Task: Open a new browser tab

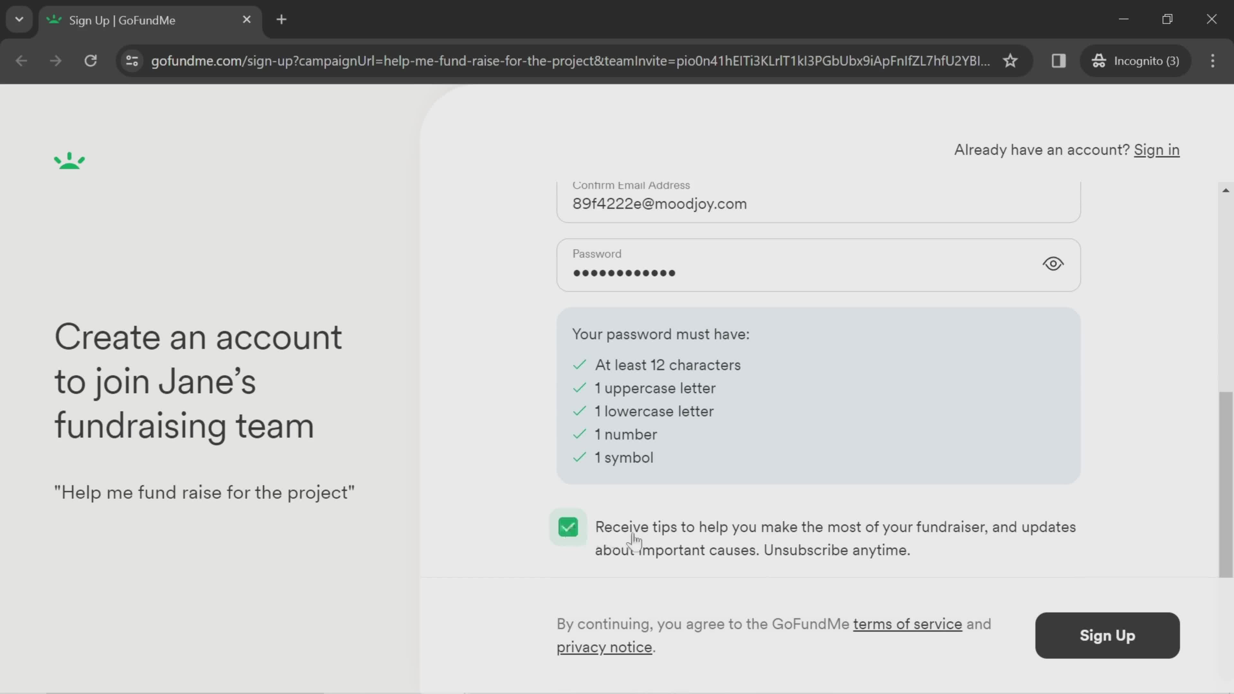Action: coord(282,20)
